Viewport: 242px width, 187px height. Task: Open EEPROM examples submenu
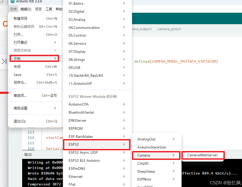click(97, 128)
